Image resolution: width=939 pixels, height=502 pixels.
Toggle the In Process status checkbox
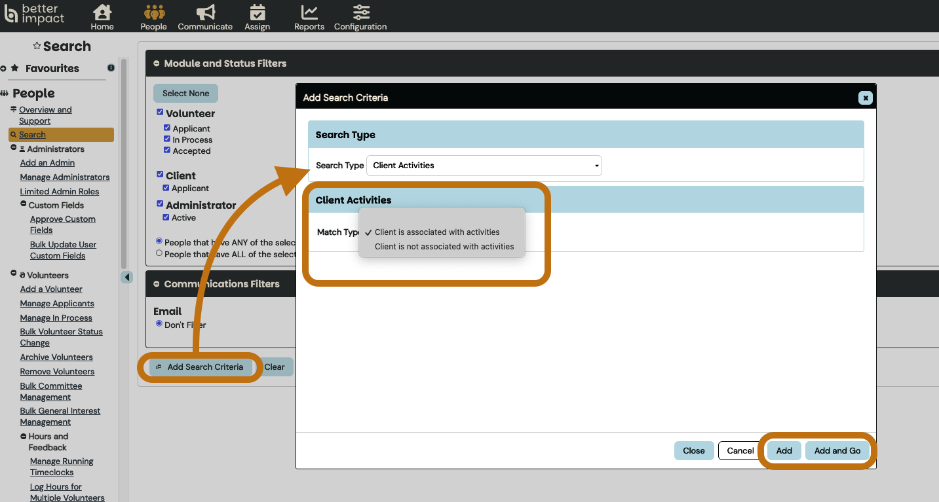click(x=167, y=139)
